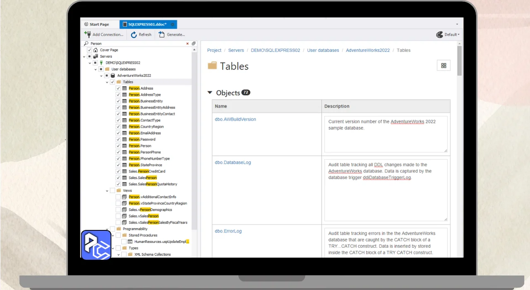Viewport: 530px width, 290px height.
Task: Check the Views folder checkbox
Action: click(x=113, y=191)
